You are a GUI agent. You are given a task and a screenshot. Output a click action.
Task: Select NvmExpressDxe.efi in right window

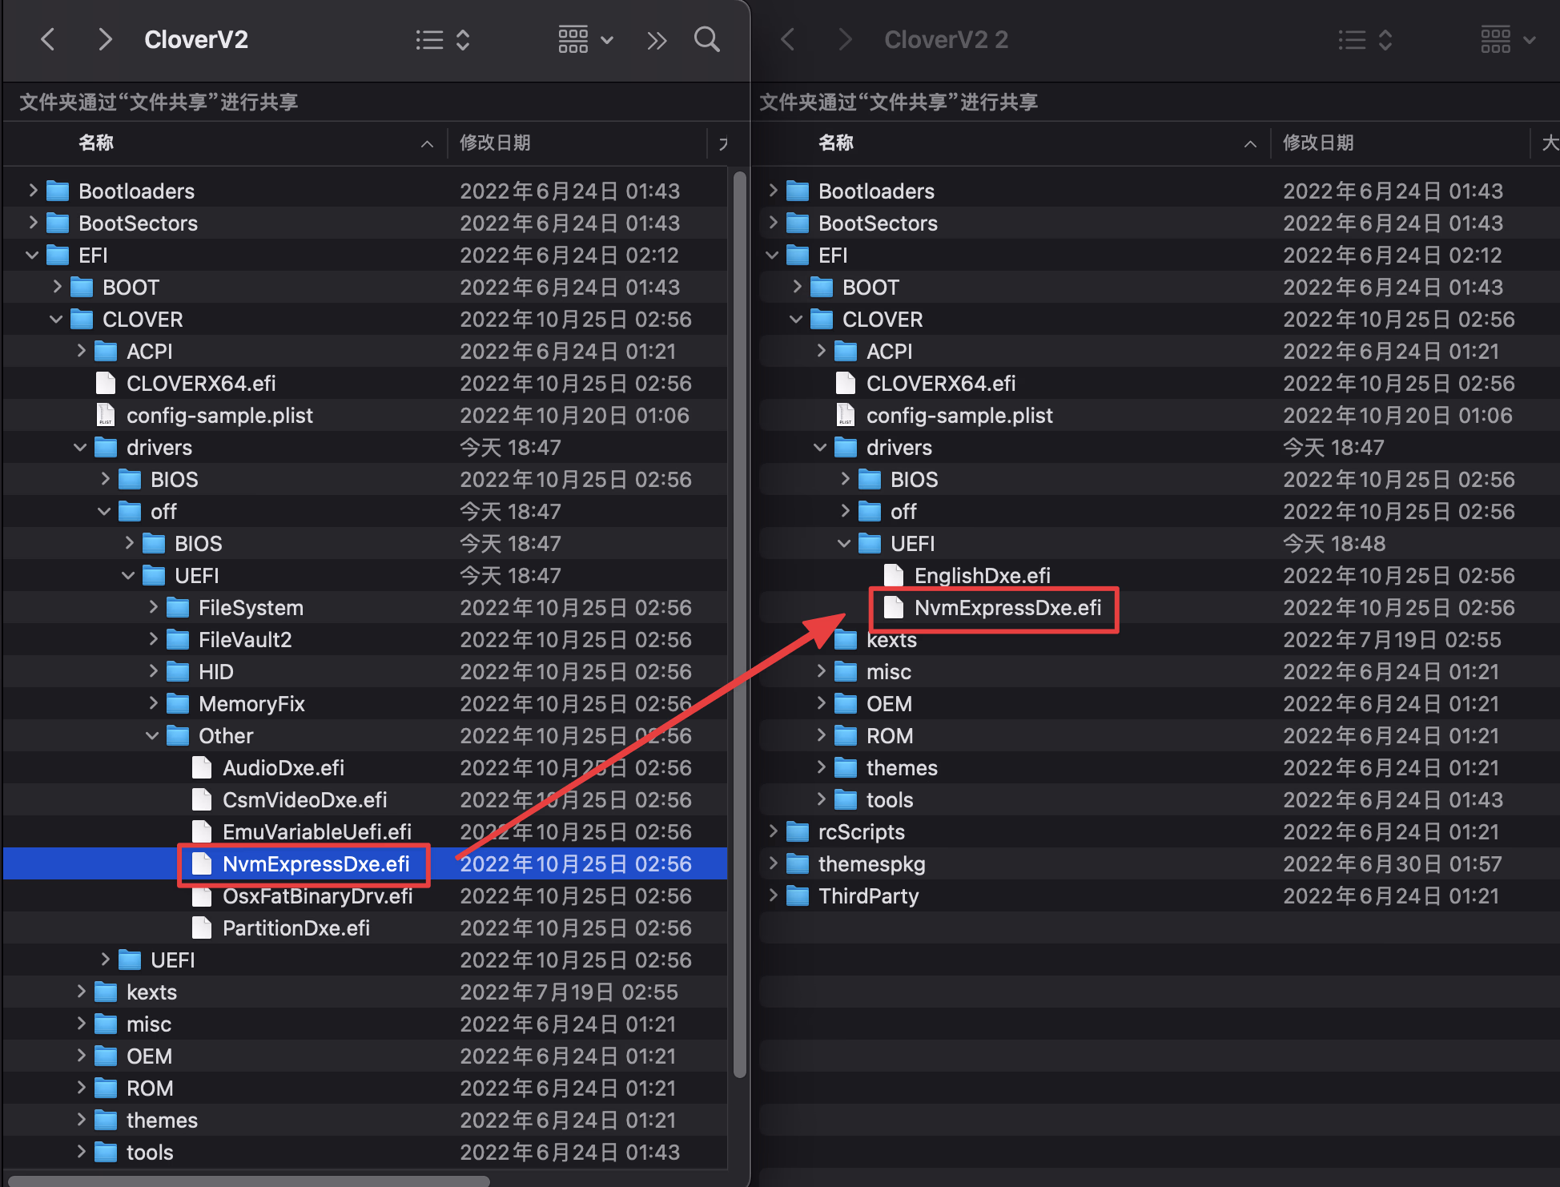click(1007, 608)
